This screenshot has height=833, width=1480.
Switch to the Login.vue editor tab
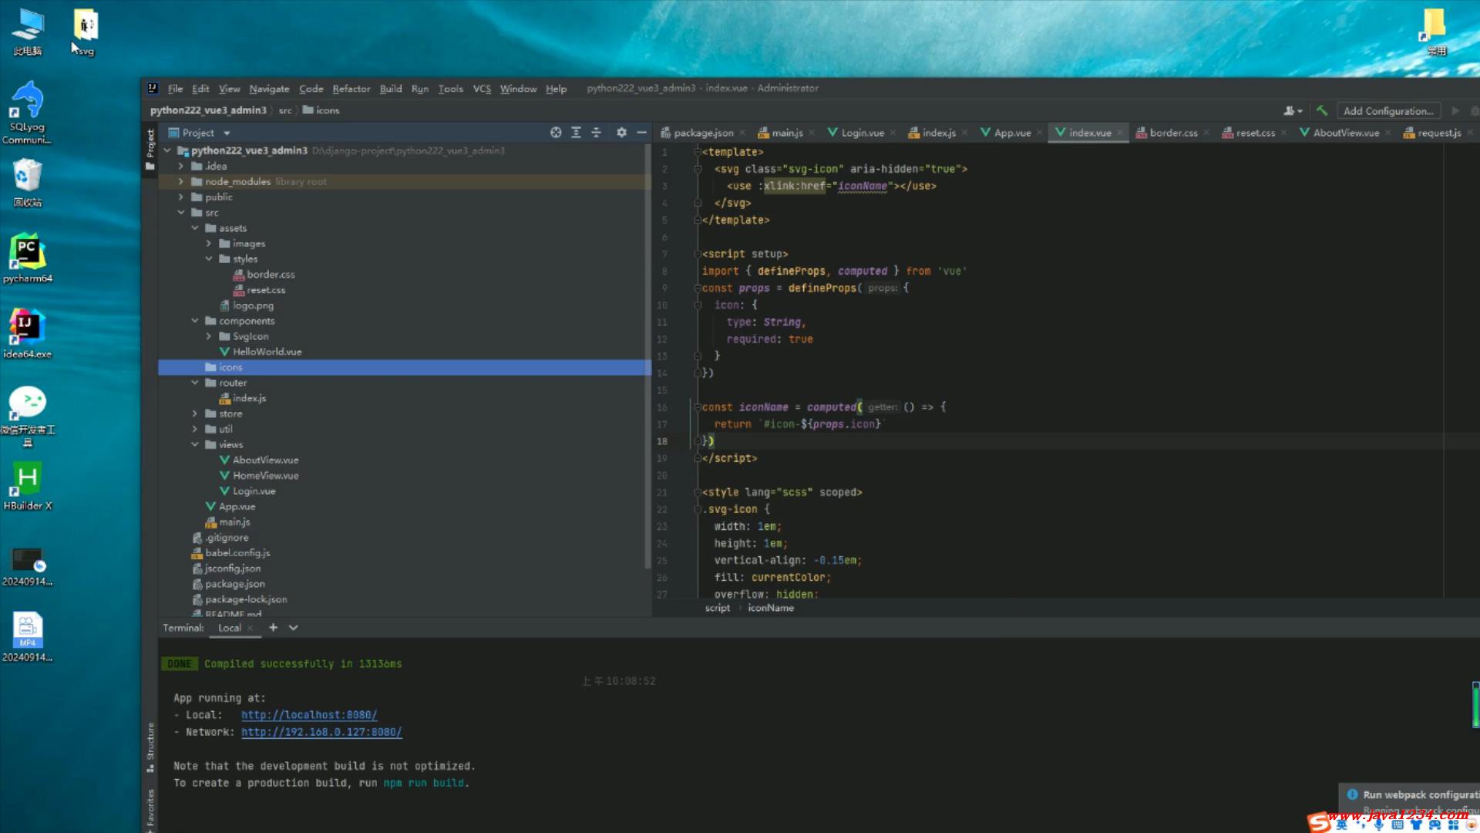click(x=862, y=133)
